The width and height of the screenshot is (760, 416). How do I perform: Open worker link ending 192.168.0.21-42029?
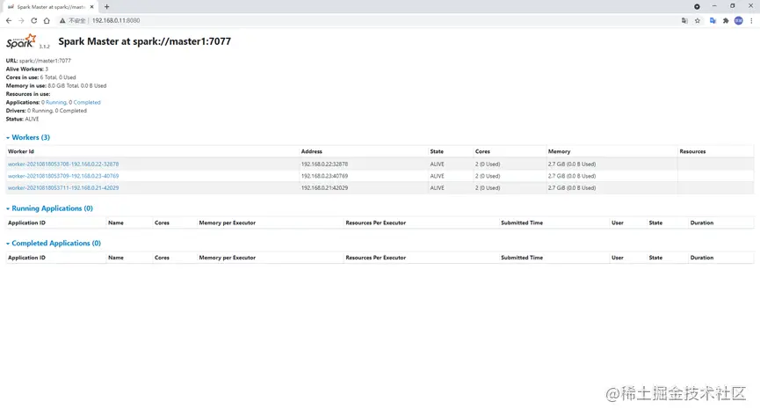(x=63, y=188)
